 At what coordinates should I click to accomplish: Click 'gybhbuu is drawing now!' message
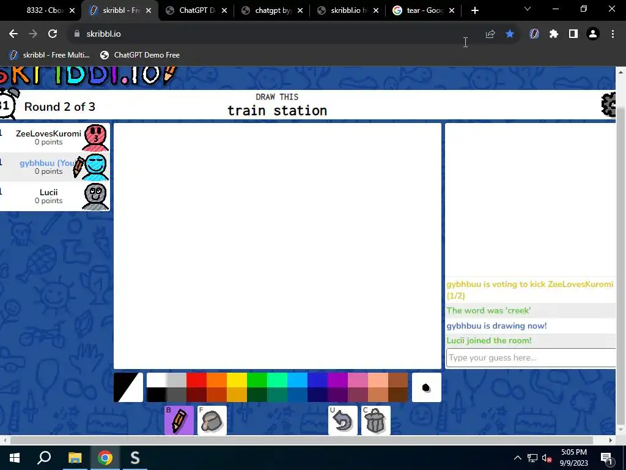tap(496, 326)
